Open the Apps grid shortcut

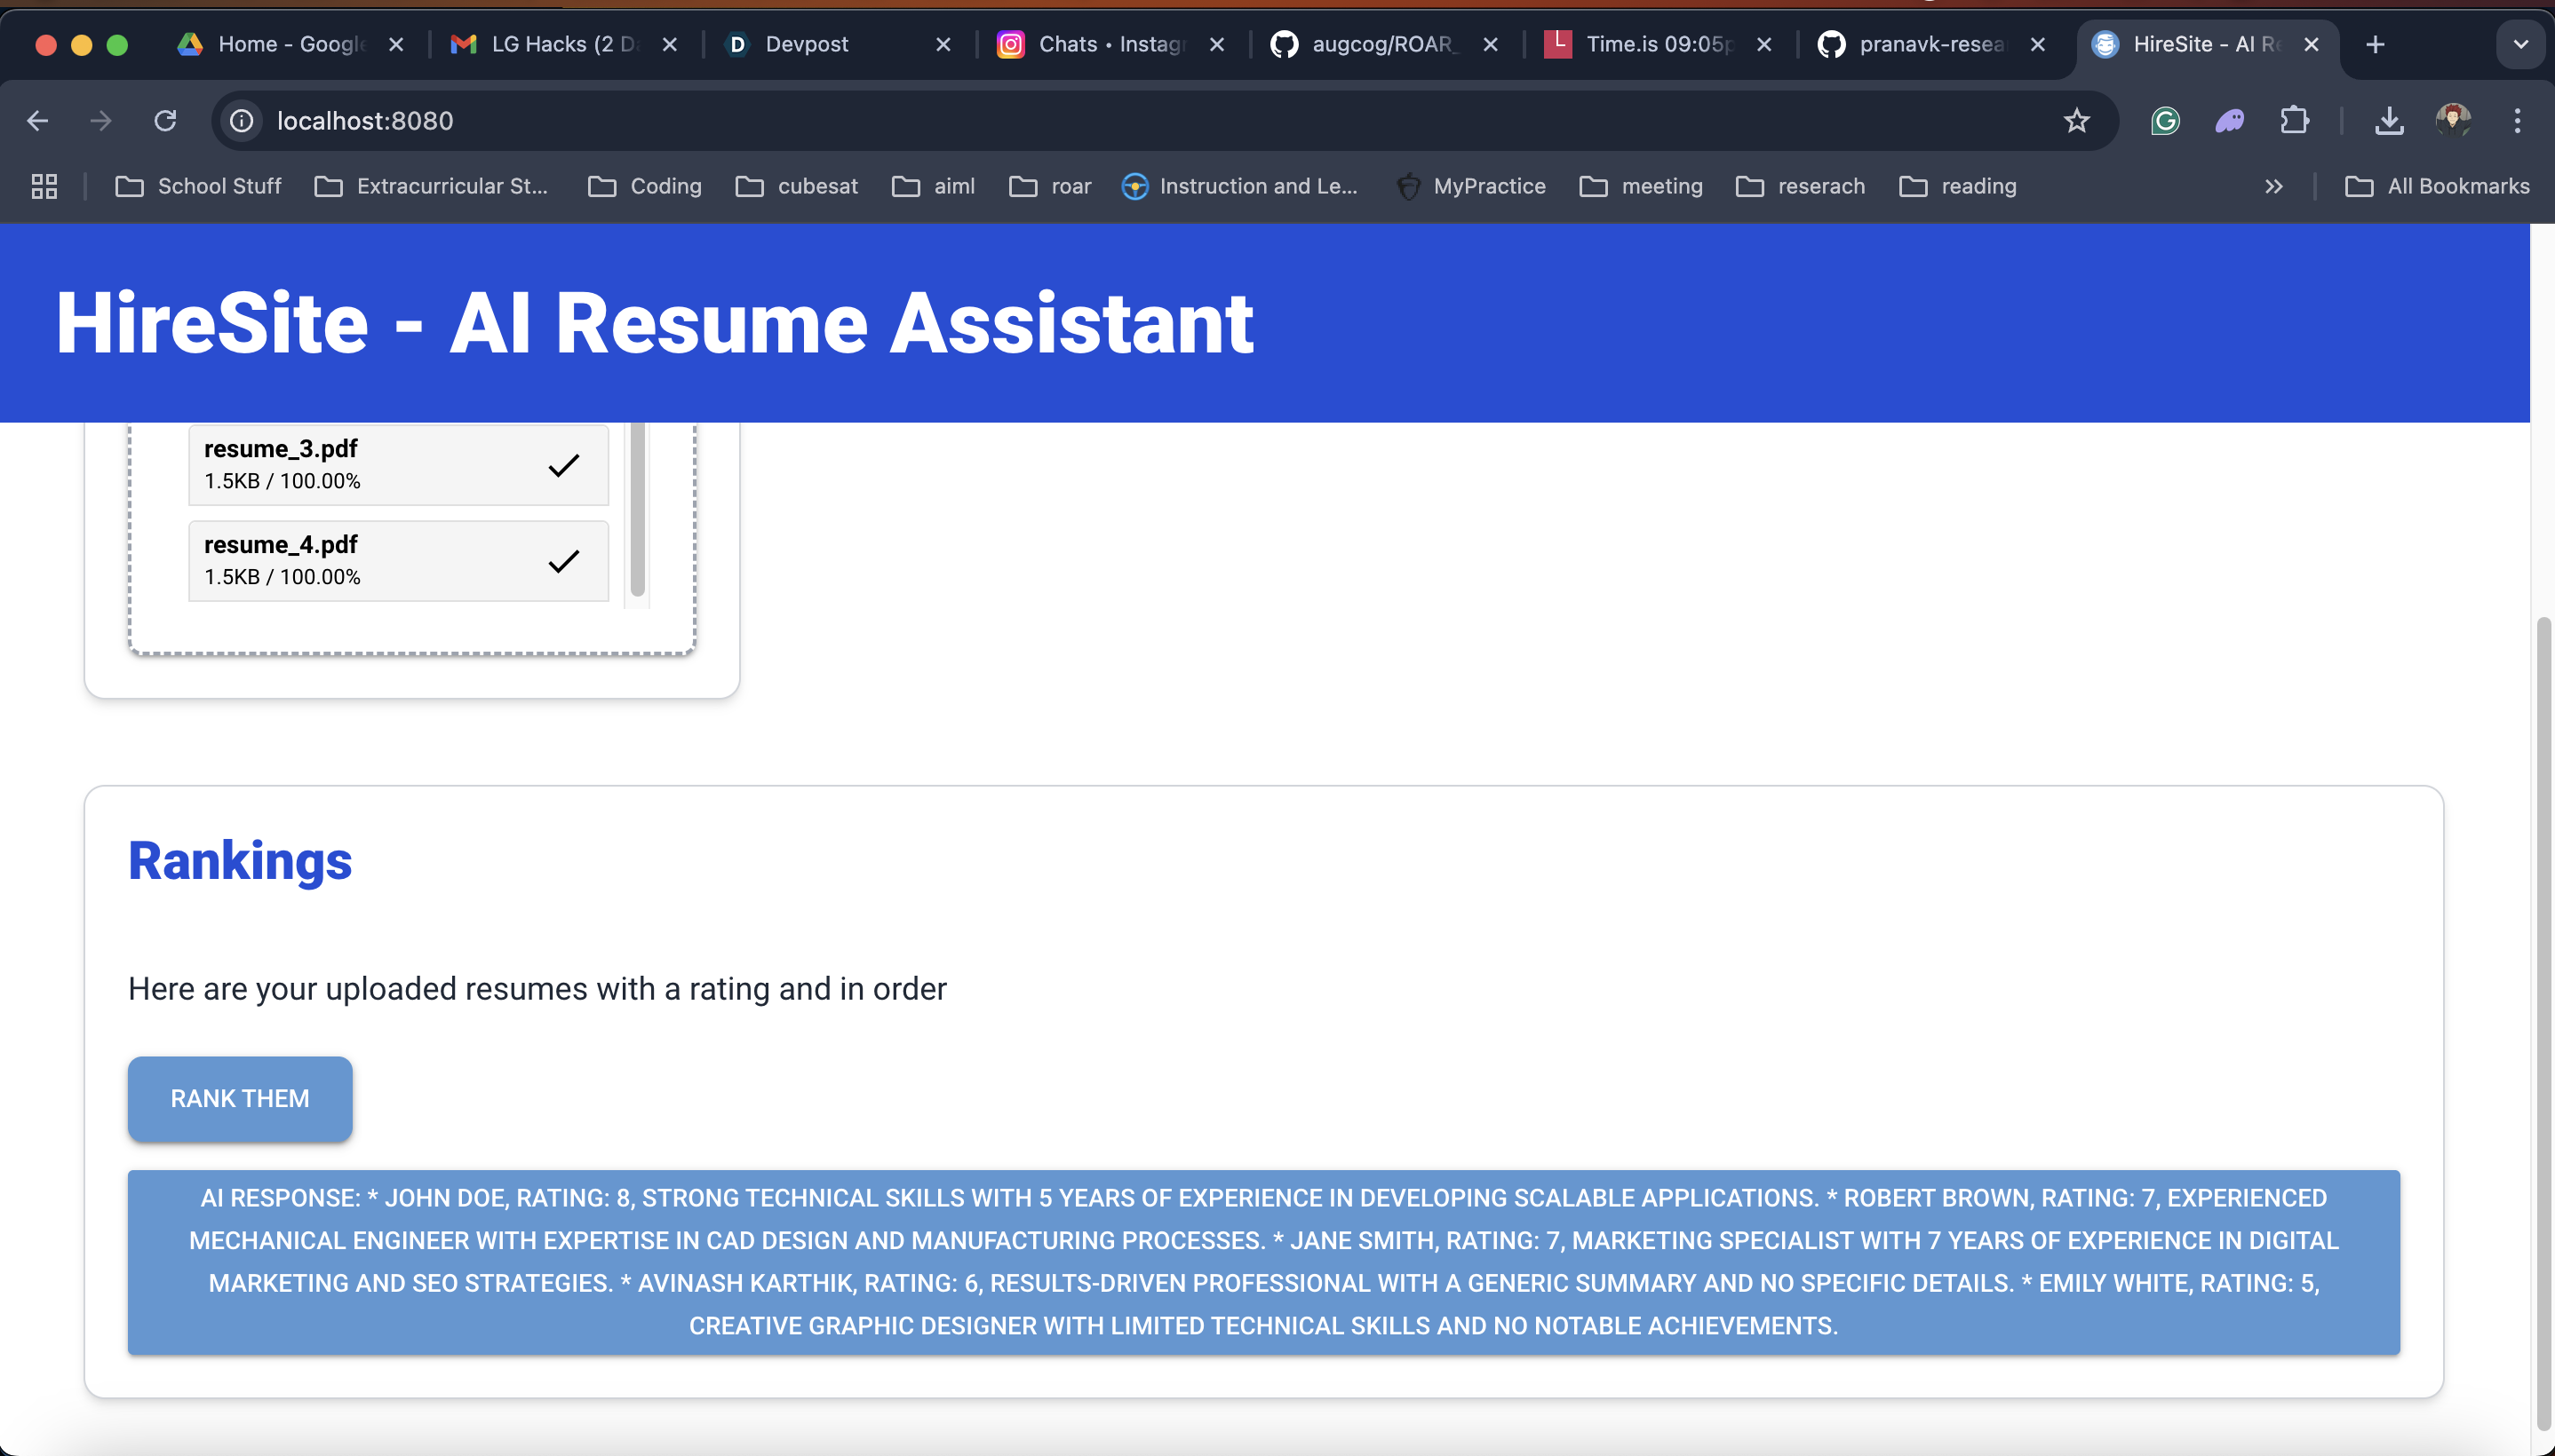tap(44, 186)
